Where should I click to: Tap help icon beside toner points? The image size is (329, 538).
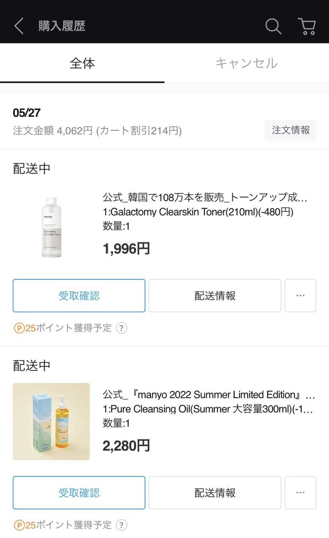pos(121,328)
